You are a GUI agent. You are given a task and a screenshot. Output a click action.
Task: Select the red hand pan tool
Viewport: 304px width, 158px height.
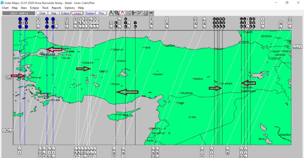coord(123,13)
